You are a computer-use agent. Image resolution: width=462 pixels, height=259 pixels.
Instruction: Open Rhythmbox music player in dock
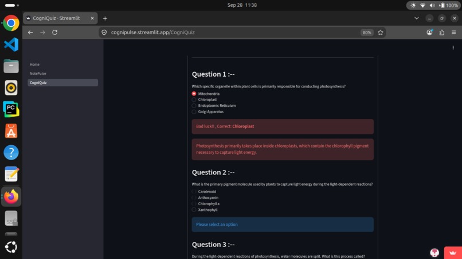point(11,87)
